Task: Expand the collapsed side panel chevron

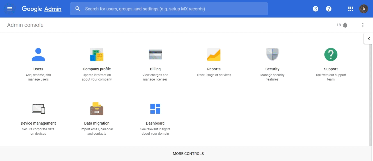Action: click(369, 39)
